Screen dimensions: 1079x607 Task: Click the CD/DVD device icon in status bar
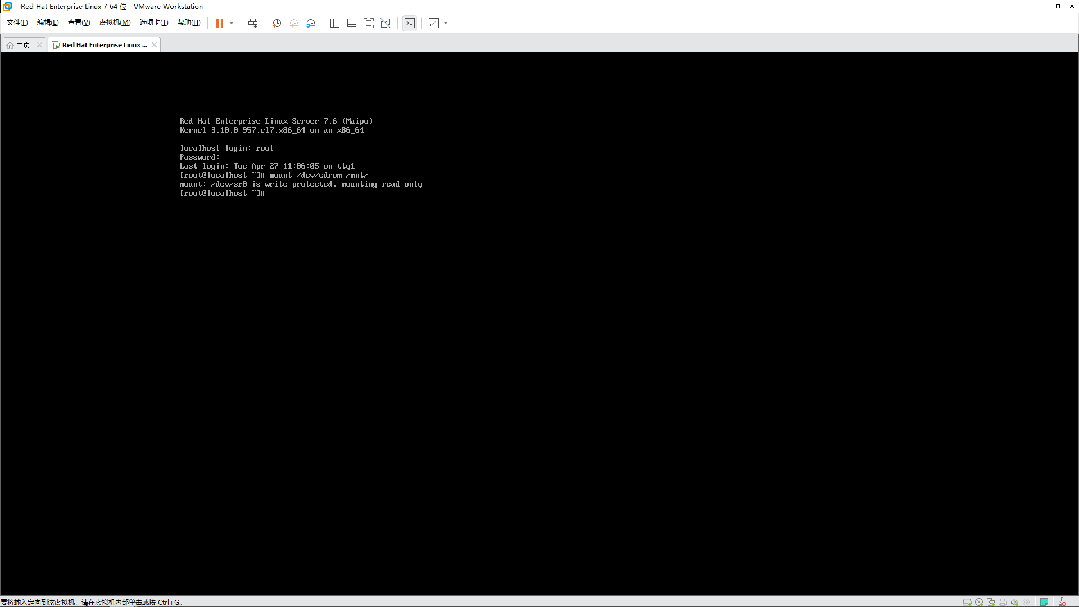(979, 602)
